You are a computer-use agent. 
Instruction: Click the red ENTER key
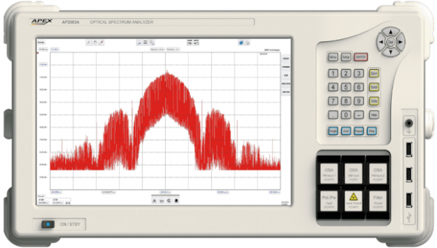tap(361, 57)
